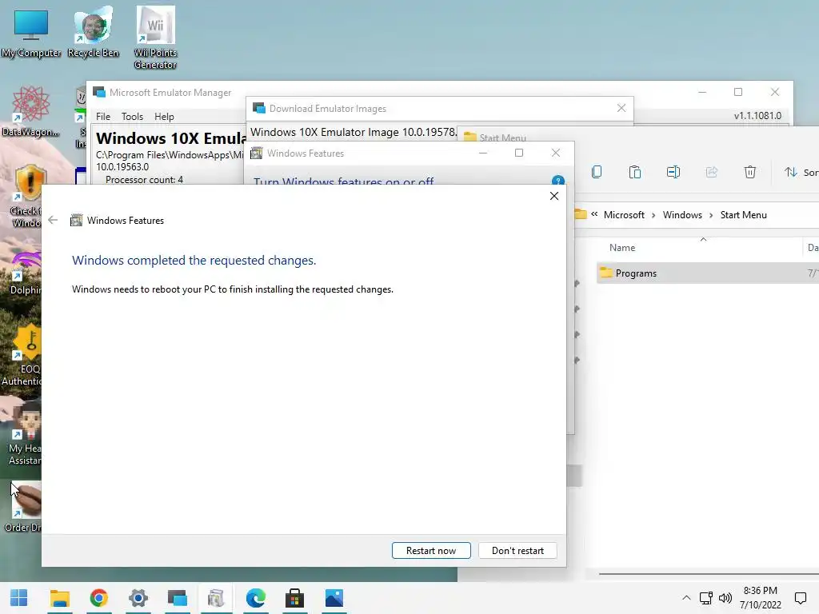Open Wii Points Generator shortcut

tap(155, 38)
